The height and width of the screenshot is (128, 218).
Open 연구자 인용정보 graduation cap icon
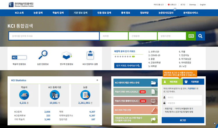67,55
